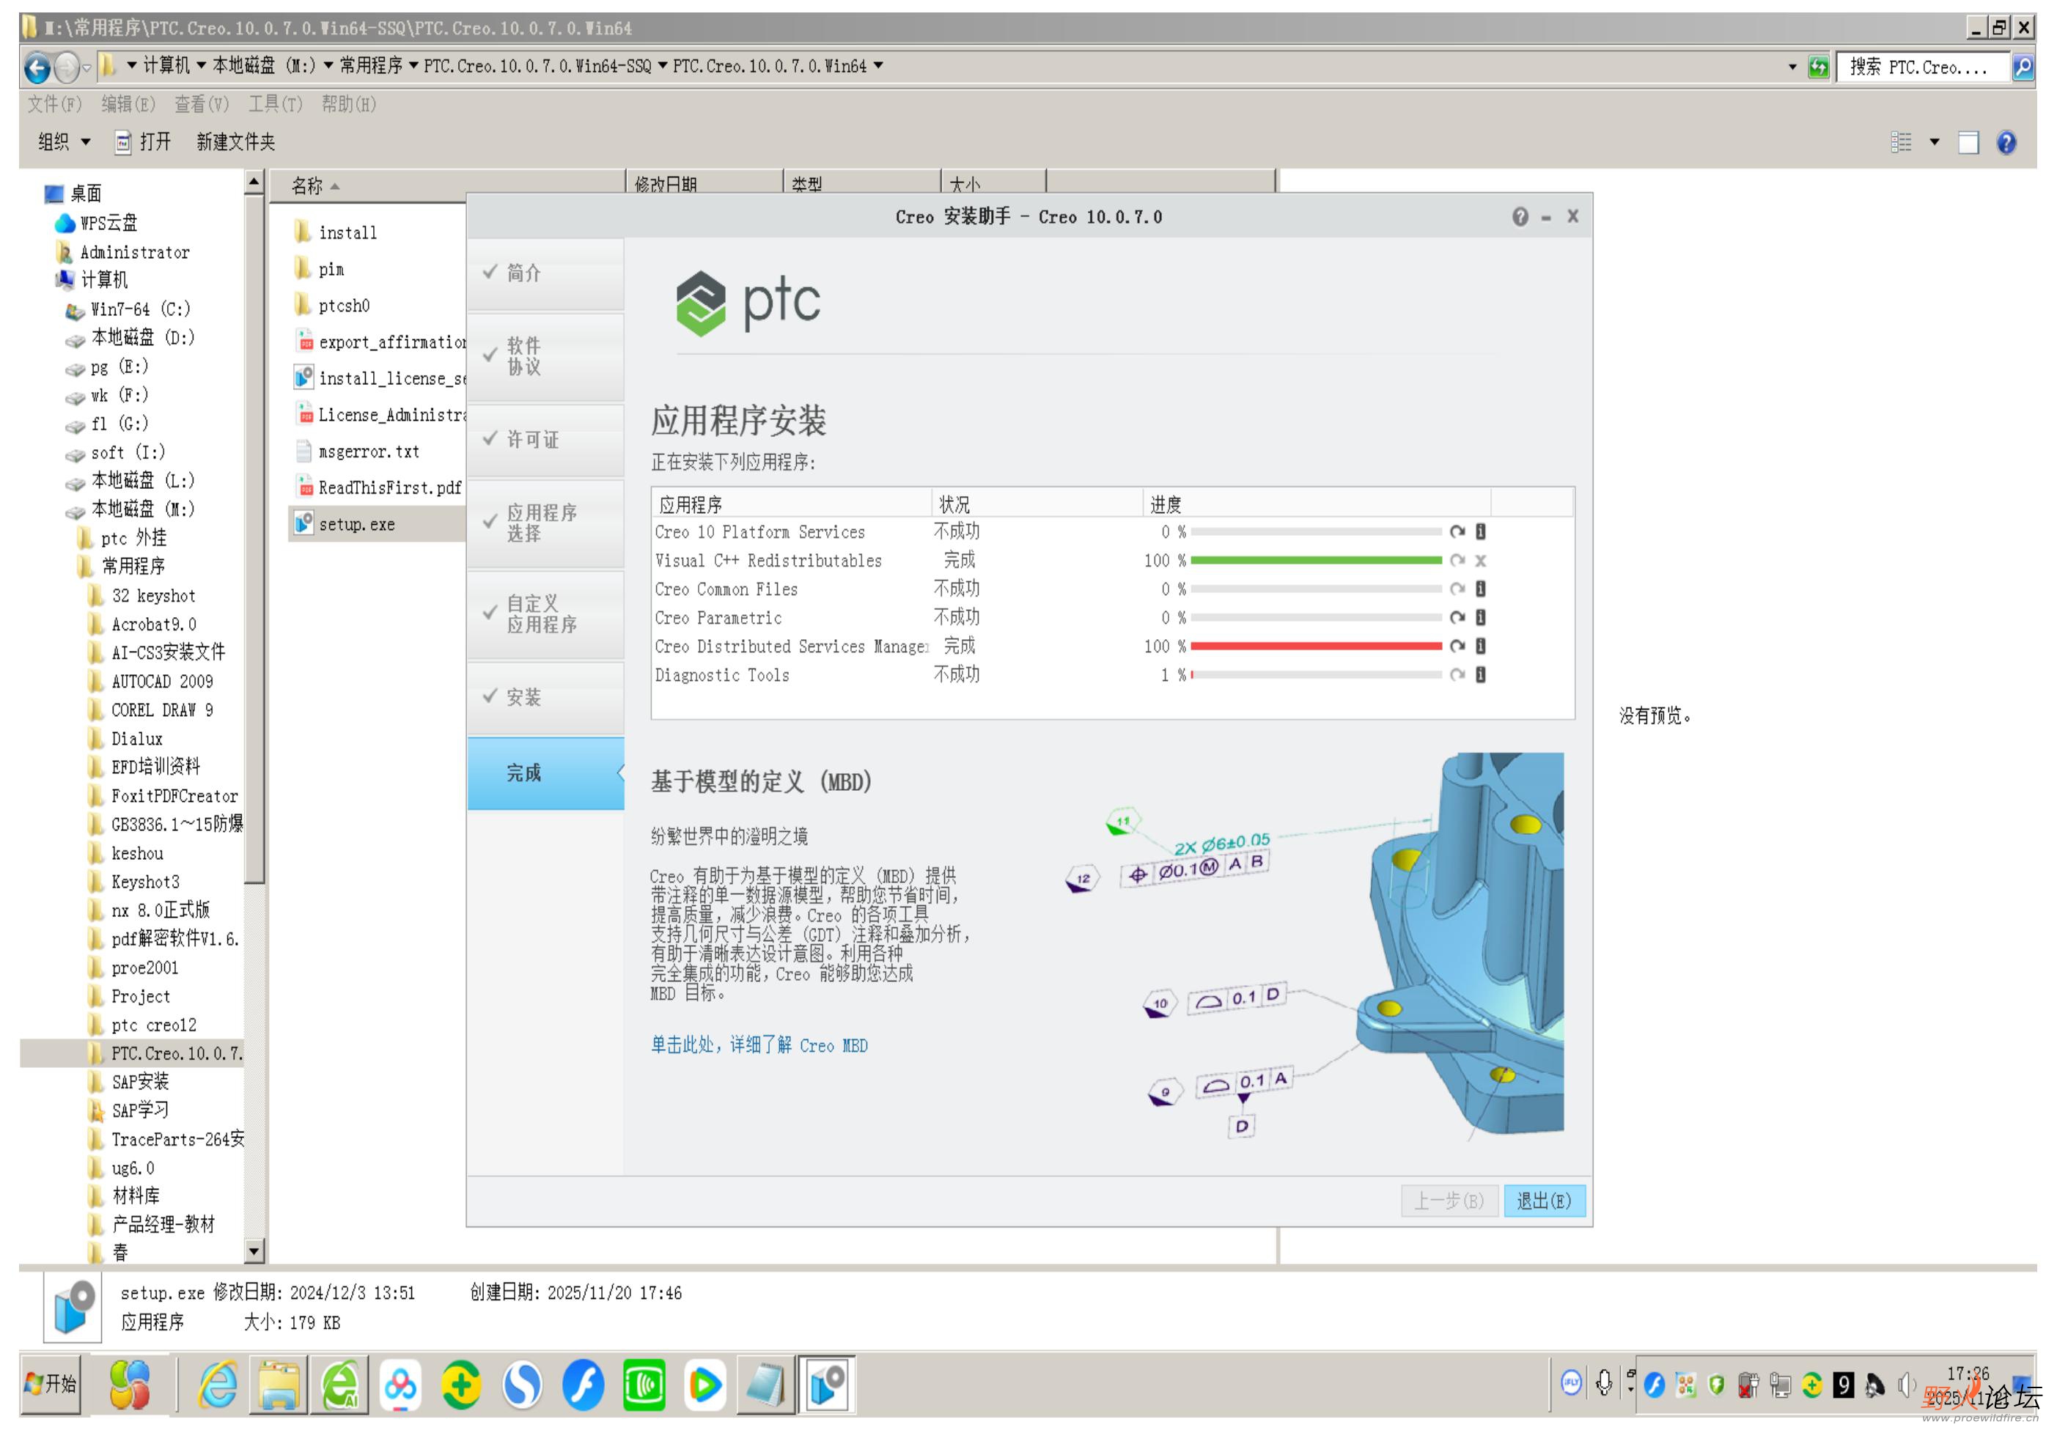This screenshot has width=2057, height=1430.
Task: Click the Explorer help icon in toolbar
Action: [2007, 142]
